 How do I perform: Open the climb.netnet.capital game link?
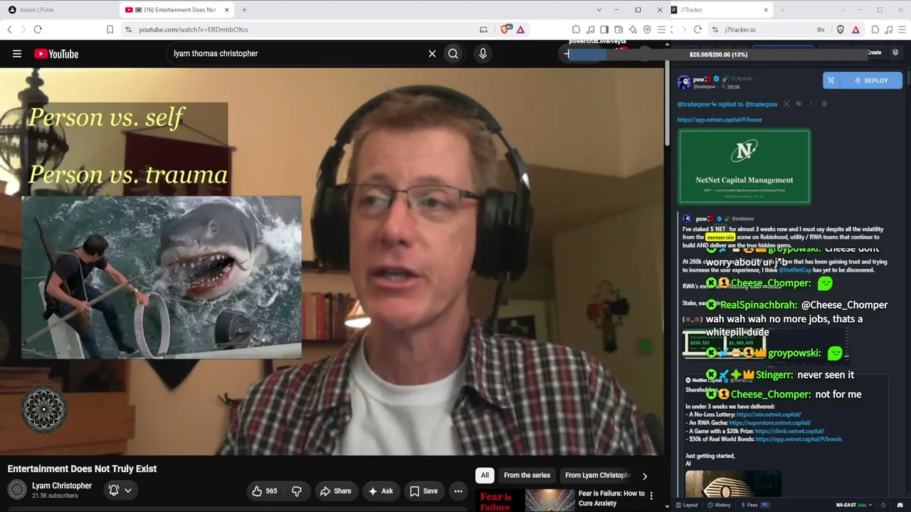pyautogui.click(x=789, y=431)
